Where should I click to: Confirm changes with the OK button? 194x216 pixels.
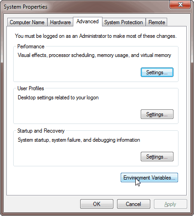coord(97,204)
